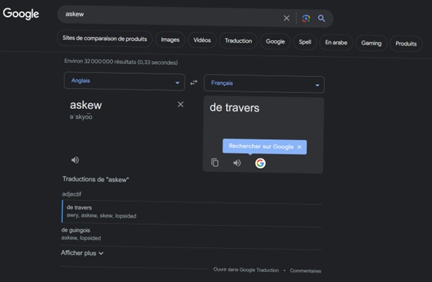Click synonyms 'awry, askew, skew, lopsided'
The width and height of the screenshot is (432, 282).
[101, 216]
